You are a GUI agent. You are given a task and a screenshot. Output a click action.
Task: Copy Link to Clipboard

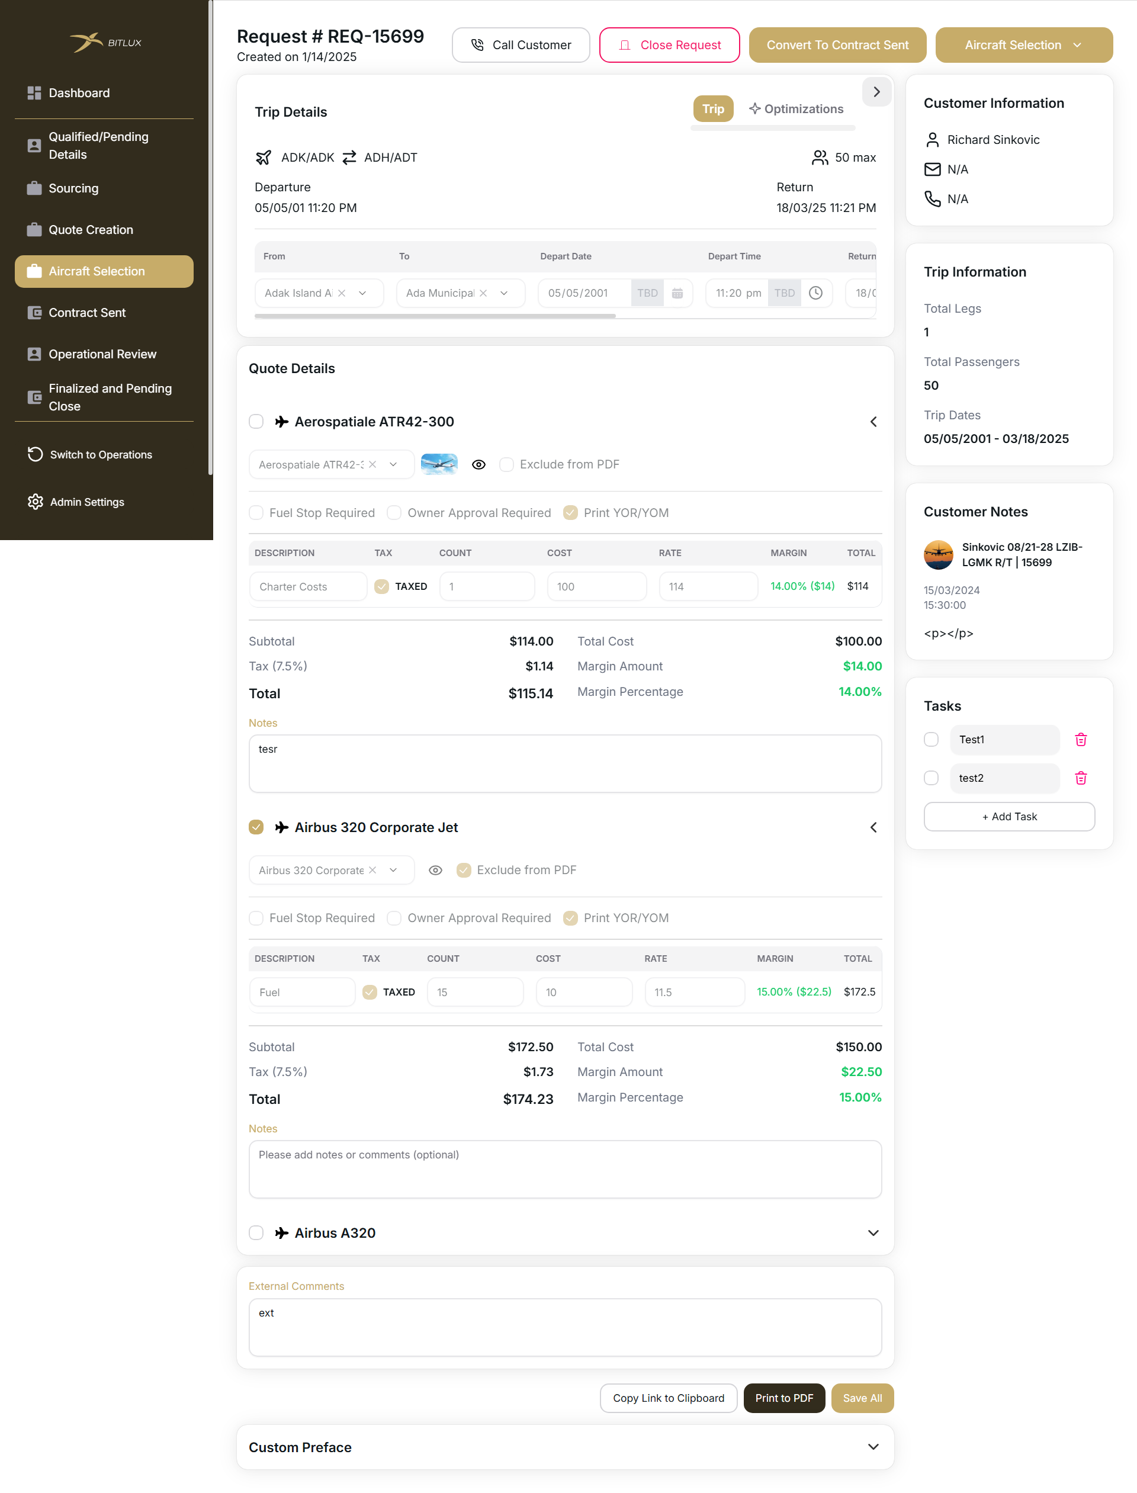click(668, 1398)
